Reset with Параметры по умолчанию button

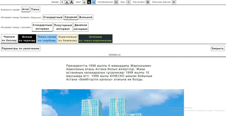click(x=21, y=48)
